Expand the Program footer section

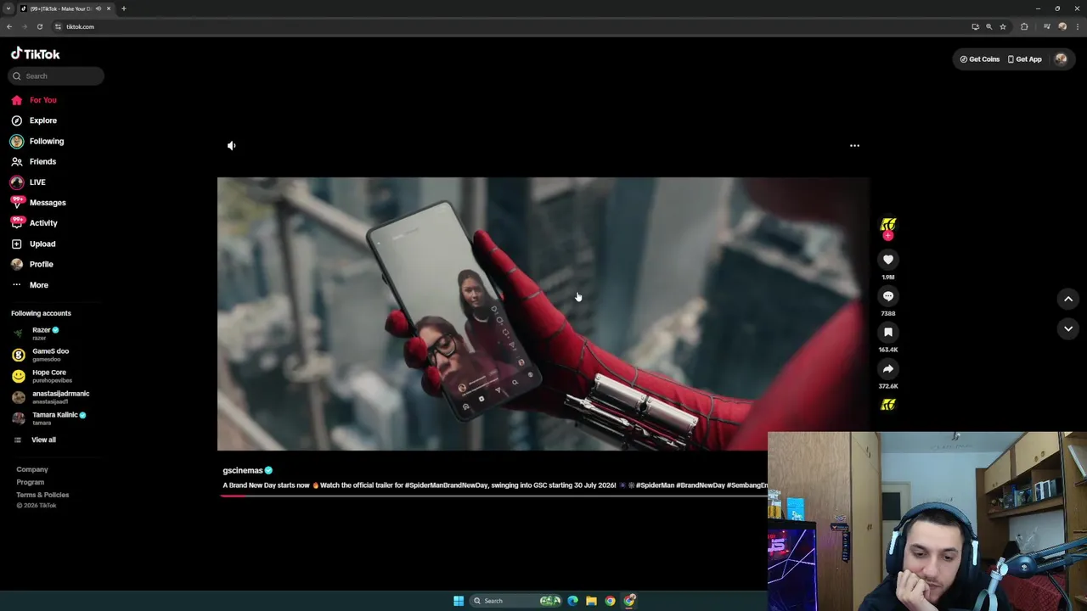pyautogui.click(x=31, y=482)
